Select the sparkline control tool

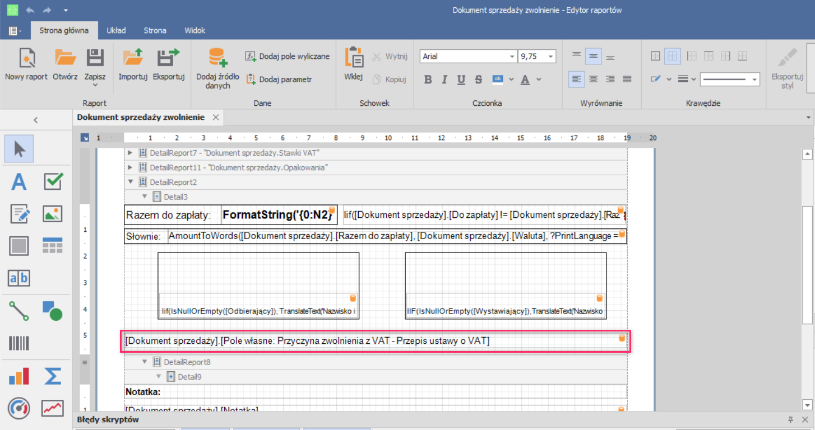click(x=53, y=408)
